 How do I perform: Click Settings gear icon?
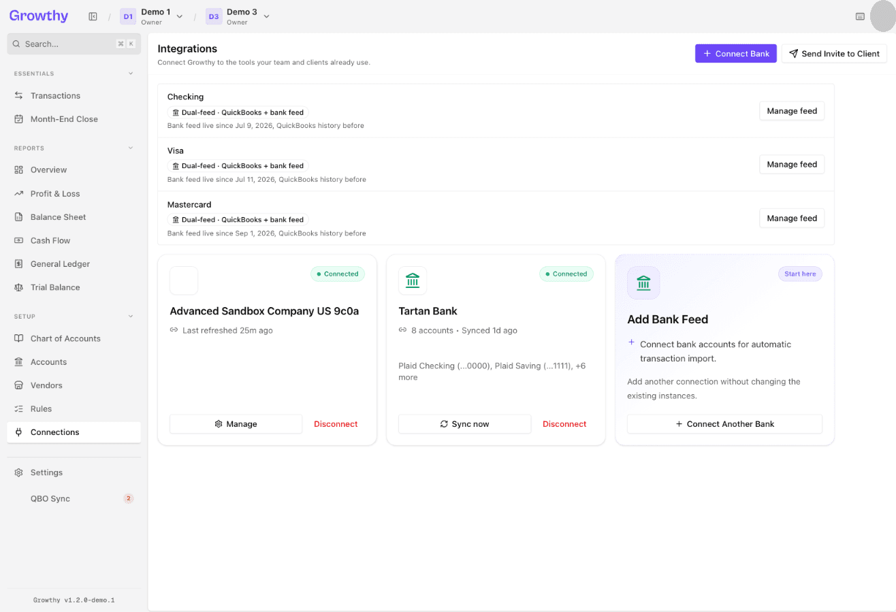tap(19, 473)
